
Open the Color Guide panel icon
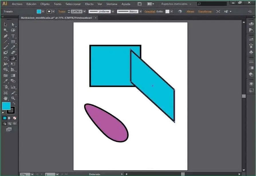[x=251, y=30]
